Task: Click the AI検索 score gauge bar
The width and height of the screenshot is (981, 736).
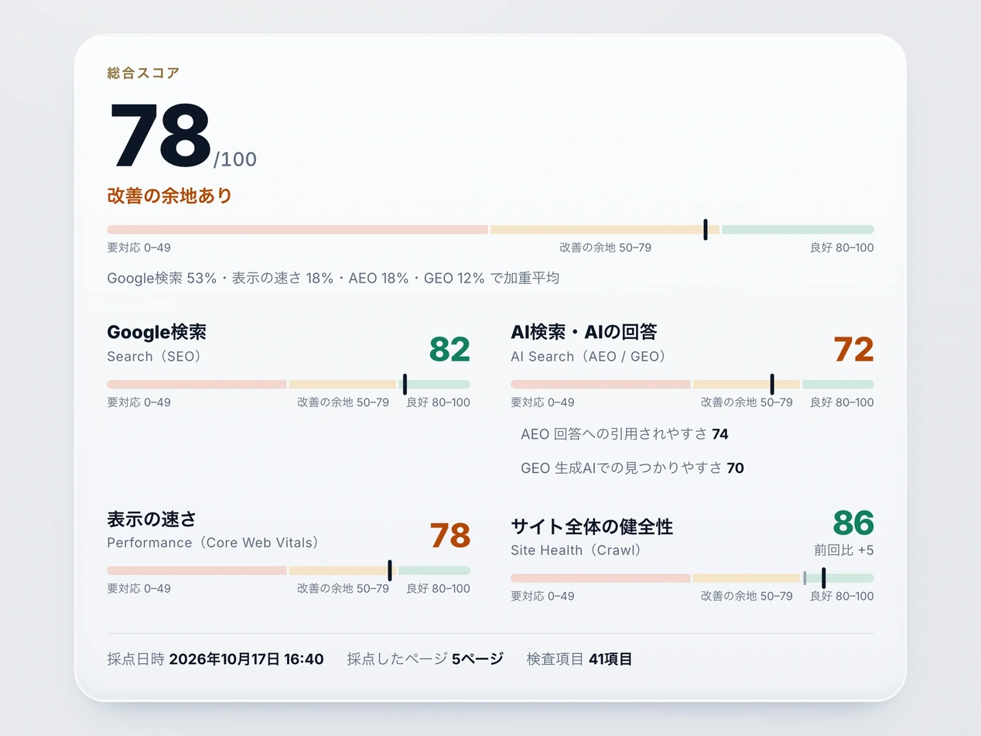Action: point(692,385)
